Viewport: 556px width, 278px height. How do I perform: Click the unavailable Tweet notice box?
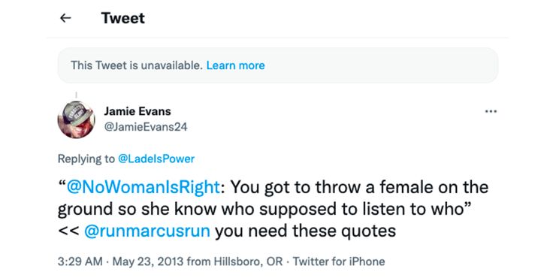pyautogui.click(x=278, y=65)
